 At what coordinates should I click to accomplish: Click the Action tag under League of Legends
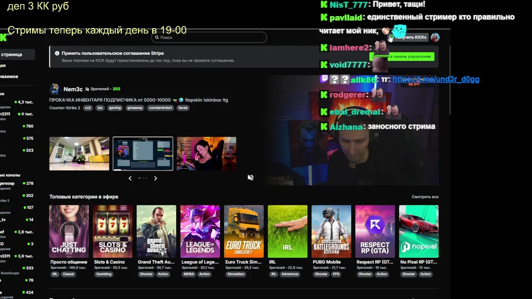[204, 274]
